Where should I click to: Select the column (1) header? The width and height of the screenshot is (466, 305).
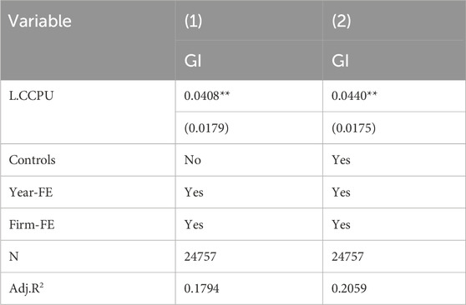click(x=193, y=21)
